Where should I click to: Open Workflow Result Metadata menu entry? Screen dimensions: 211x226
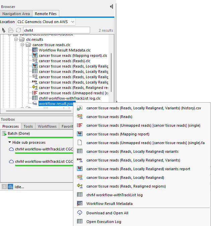[x=142, y=204]
